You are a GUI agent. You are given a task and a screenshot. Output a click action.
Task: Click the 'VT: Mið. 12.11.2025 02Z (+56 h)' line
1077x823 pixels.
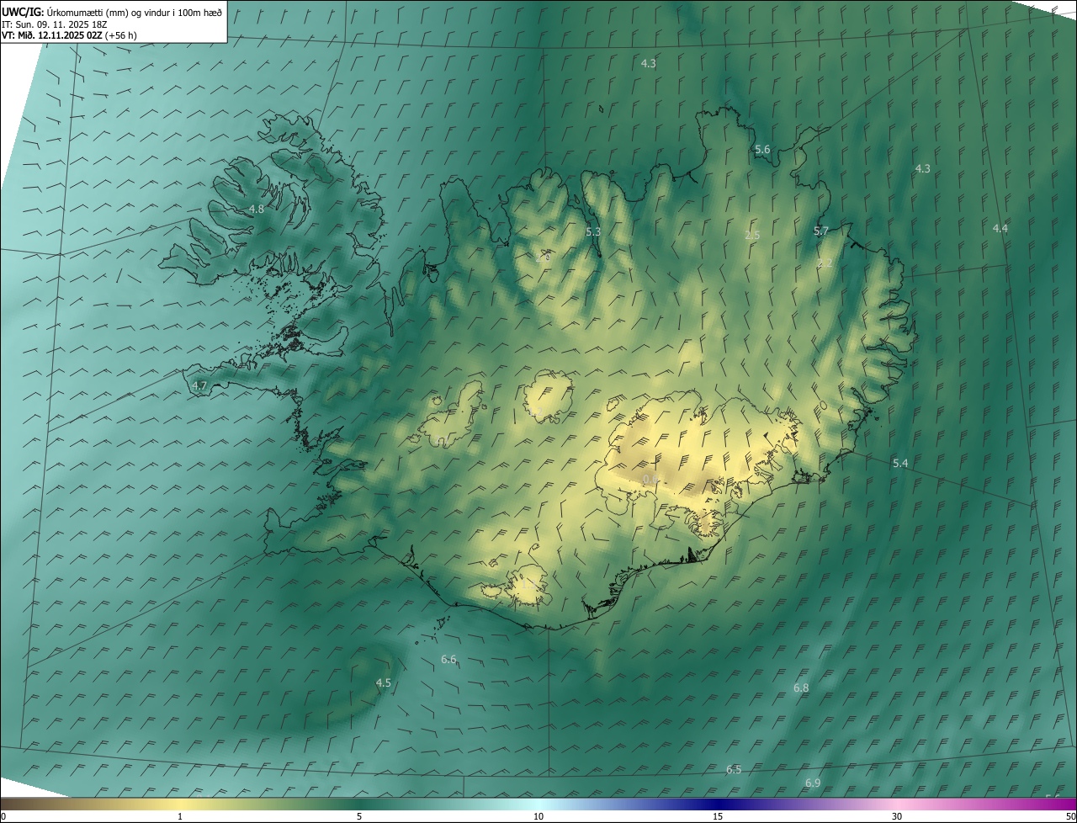pos(69,35)
